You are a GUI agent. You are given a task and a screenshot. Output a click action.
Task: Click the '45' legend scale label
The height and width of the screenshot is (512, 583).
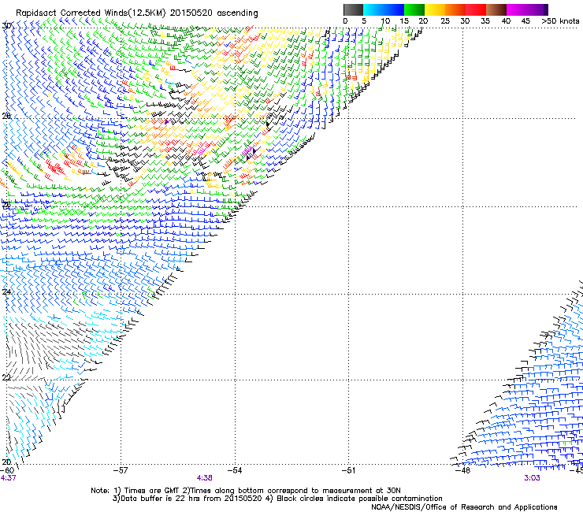525,21
